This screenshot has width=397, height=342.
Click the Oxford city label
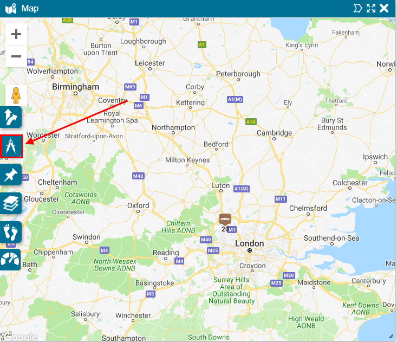click(x=138, y=205)
